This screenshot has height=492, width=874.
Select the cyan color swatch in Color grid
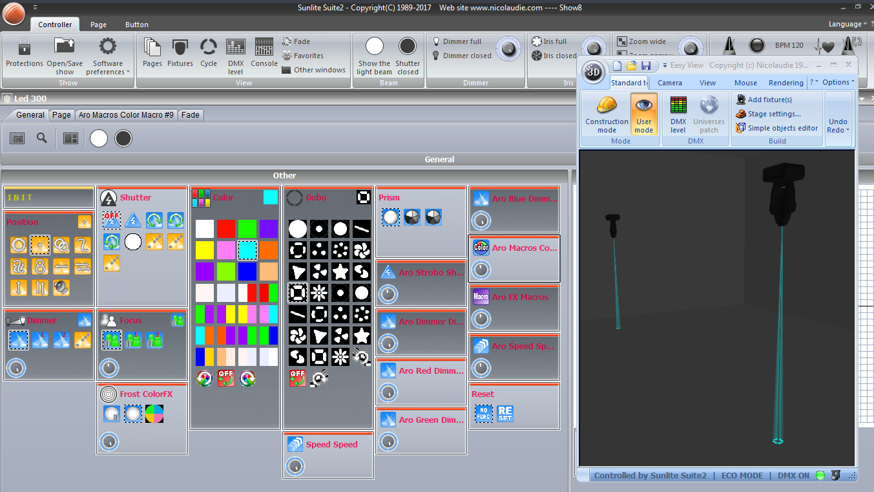click(247, 250)
